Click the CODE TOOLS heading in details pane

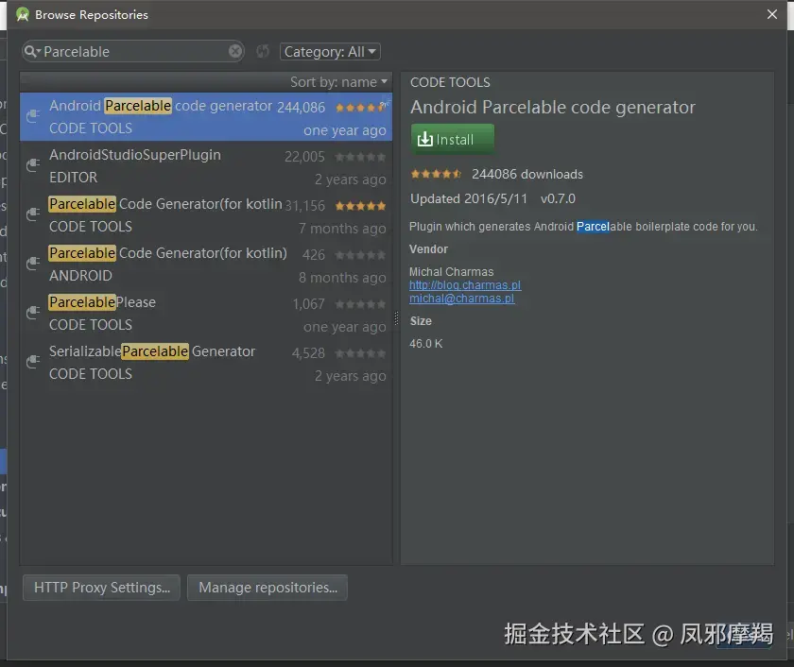click(x=450, y=82)
